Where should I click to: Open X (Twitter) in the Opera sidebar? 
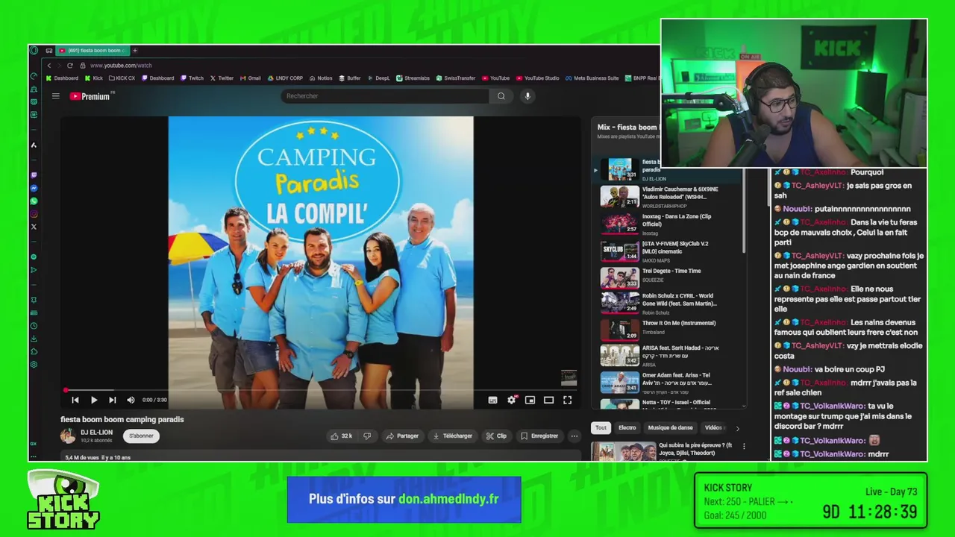coord(34,227)
